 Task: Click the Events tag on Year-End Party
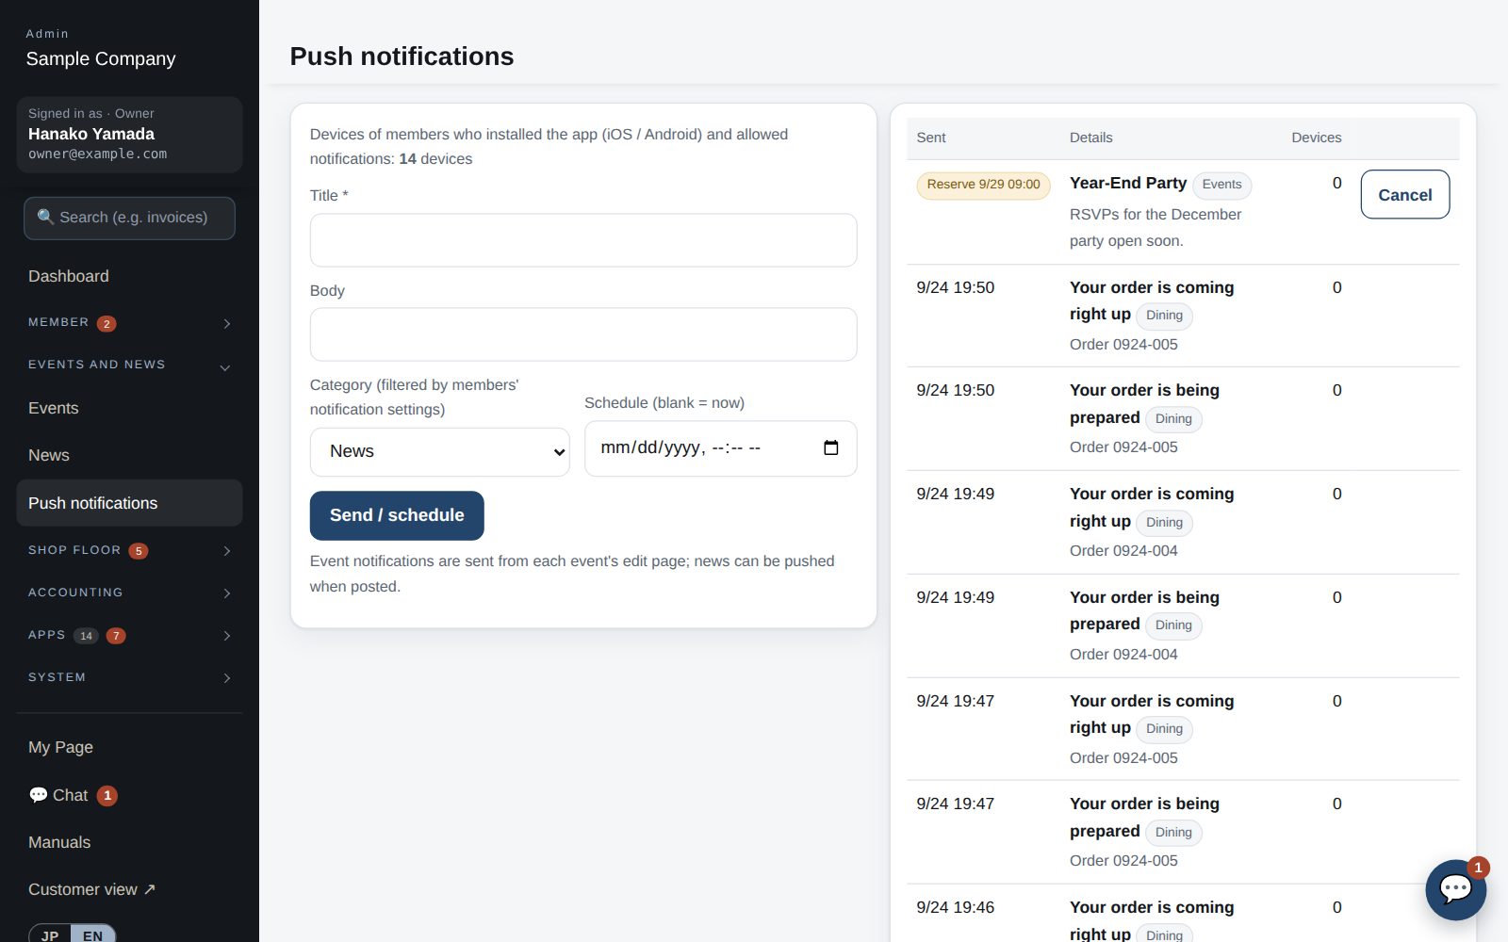(1221, 185)
